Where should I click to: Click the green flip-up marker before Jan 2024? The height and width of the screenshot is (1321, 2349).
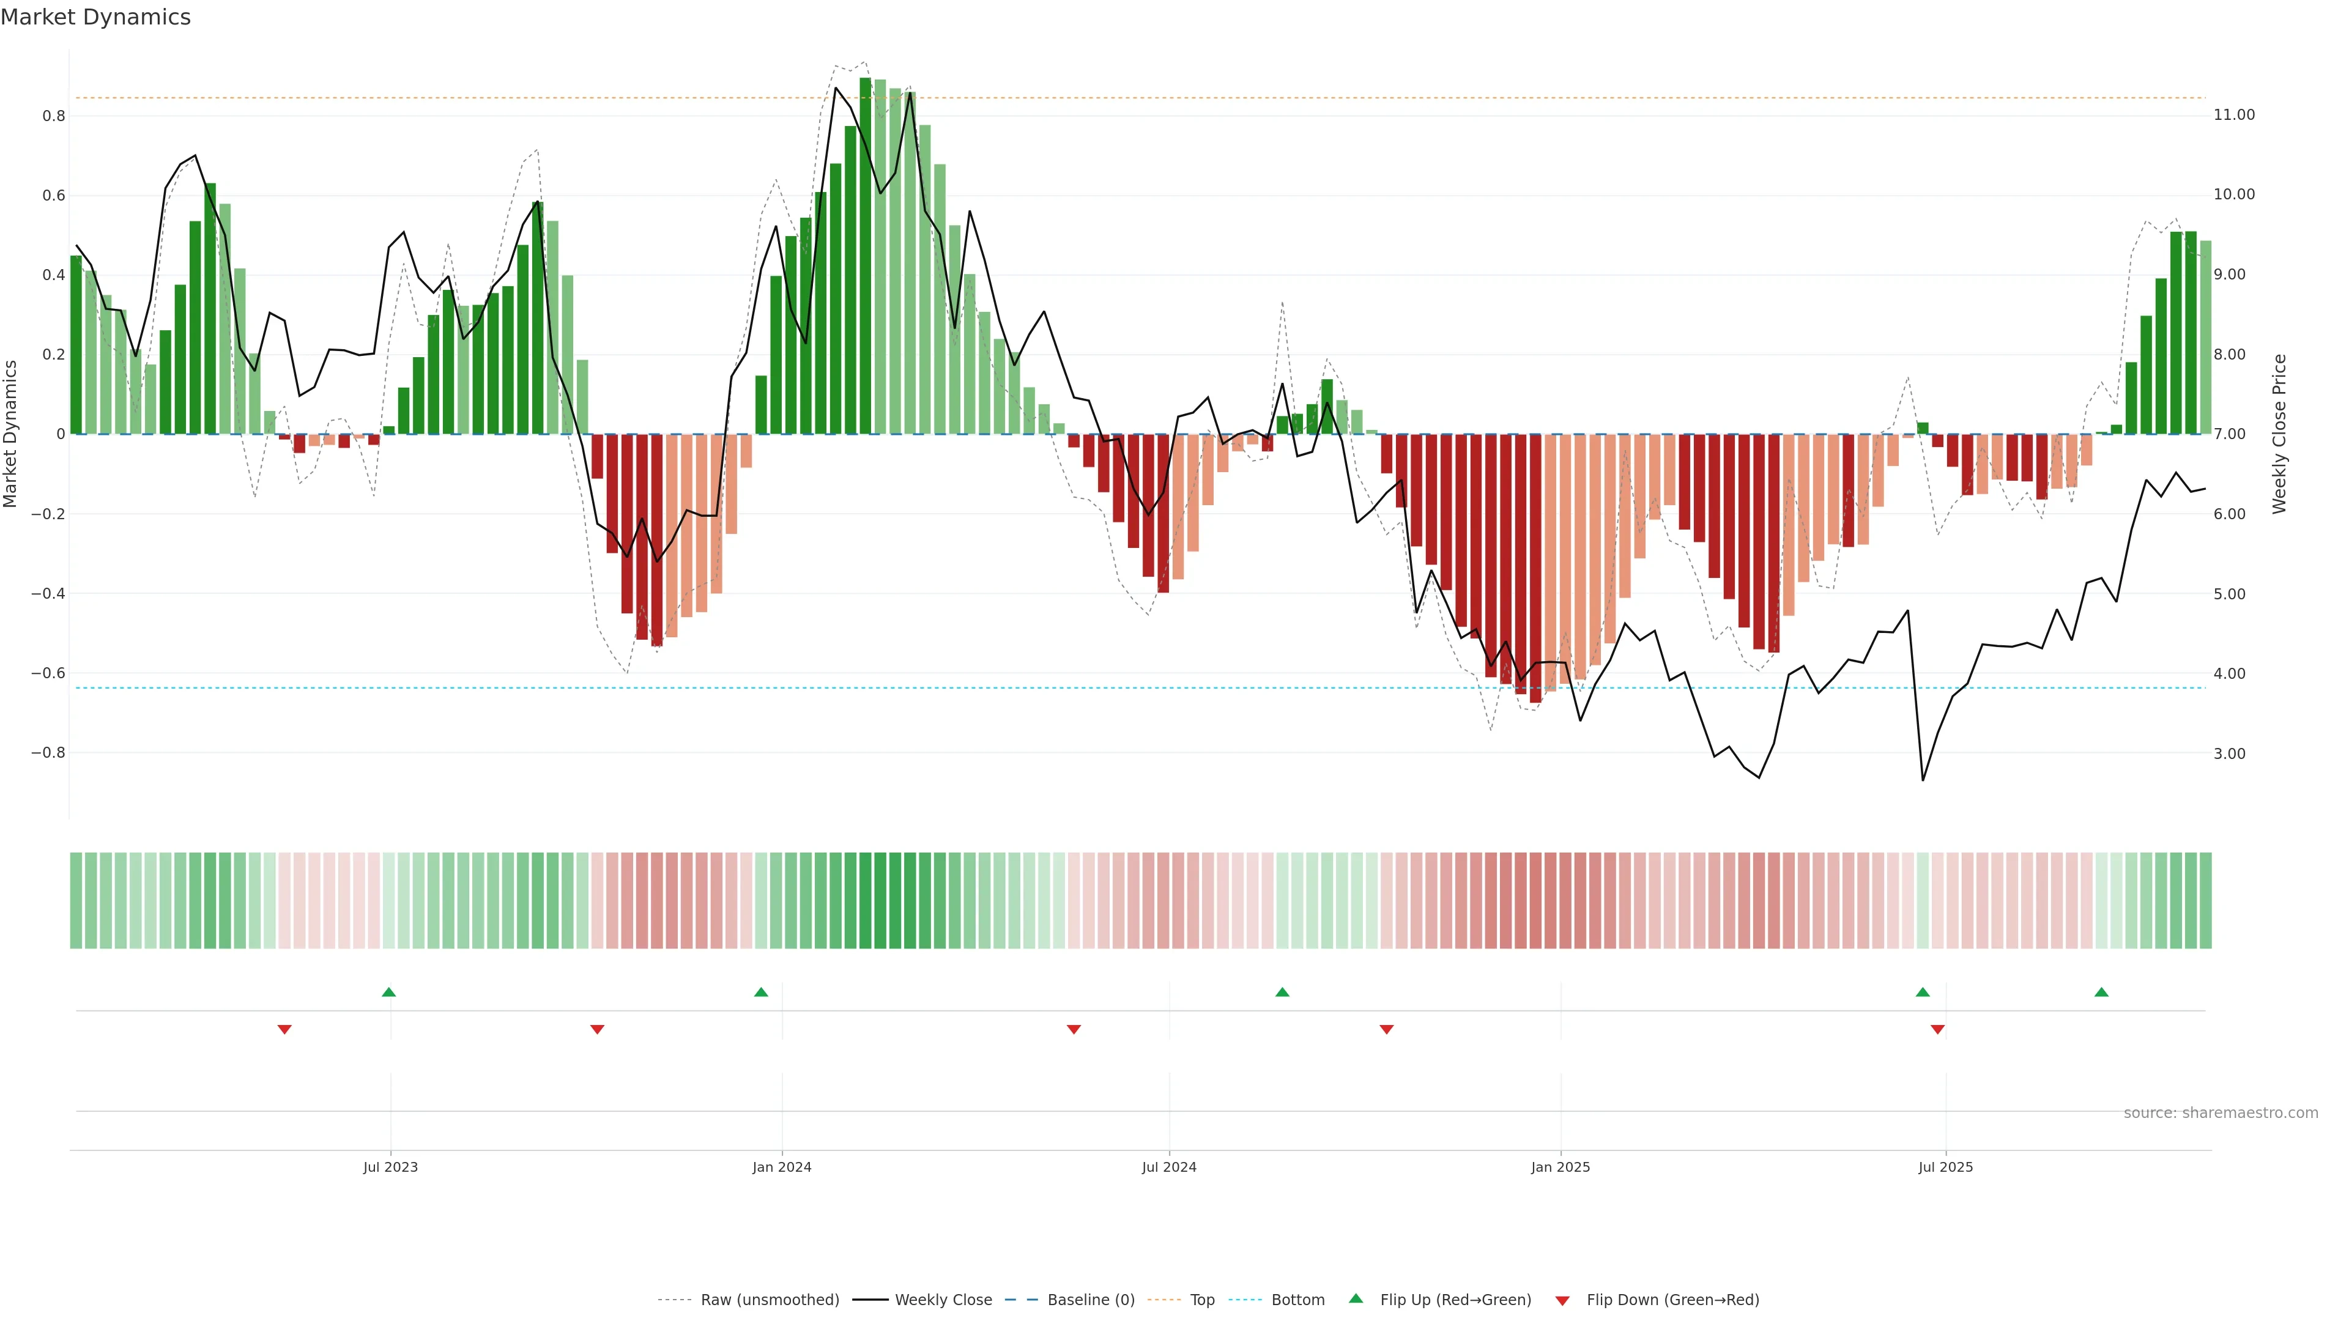762,992
